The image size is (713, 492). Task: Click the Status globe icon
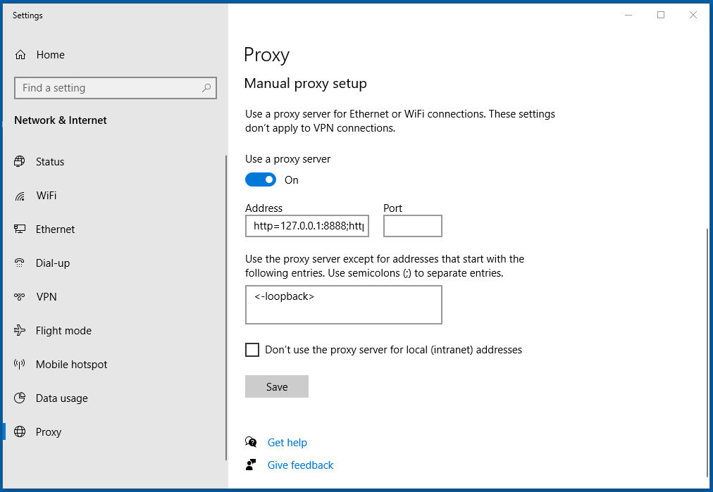(x=20, y=161)
